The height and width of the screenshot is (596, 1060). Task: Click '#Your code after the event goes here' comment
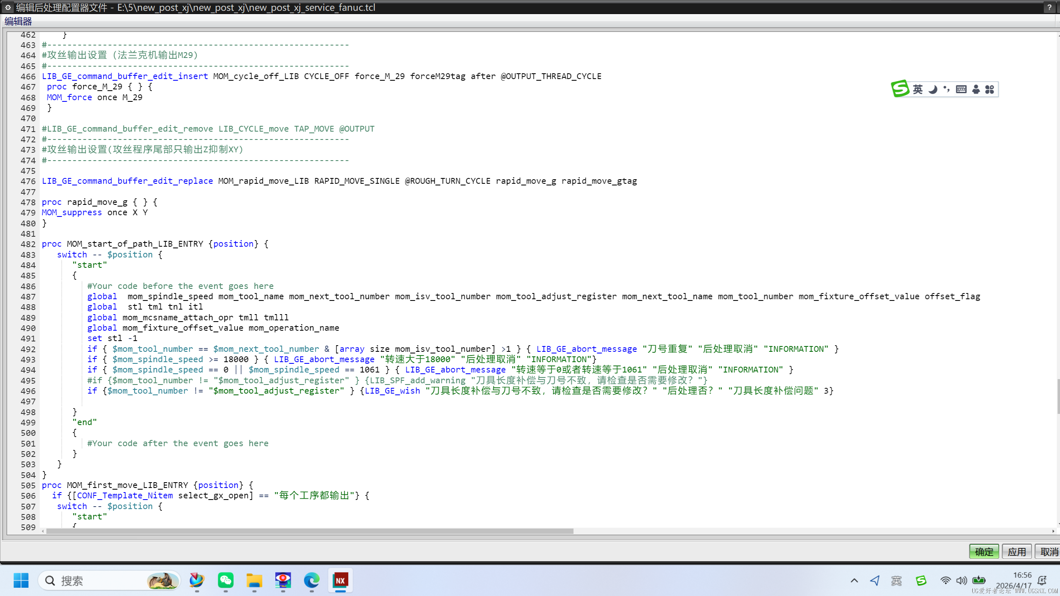(x=178, y=443)
